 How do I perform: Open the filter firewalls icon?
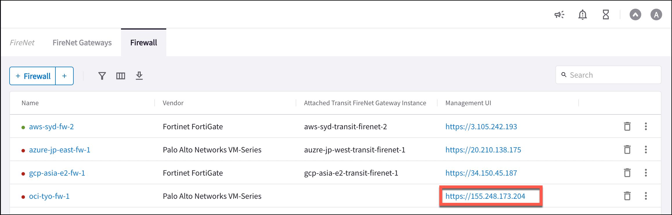coord(102,76)
